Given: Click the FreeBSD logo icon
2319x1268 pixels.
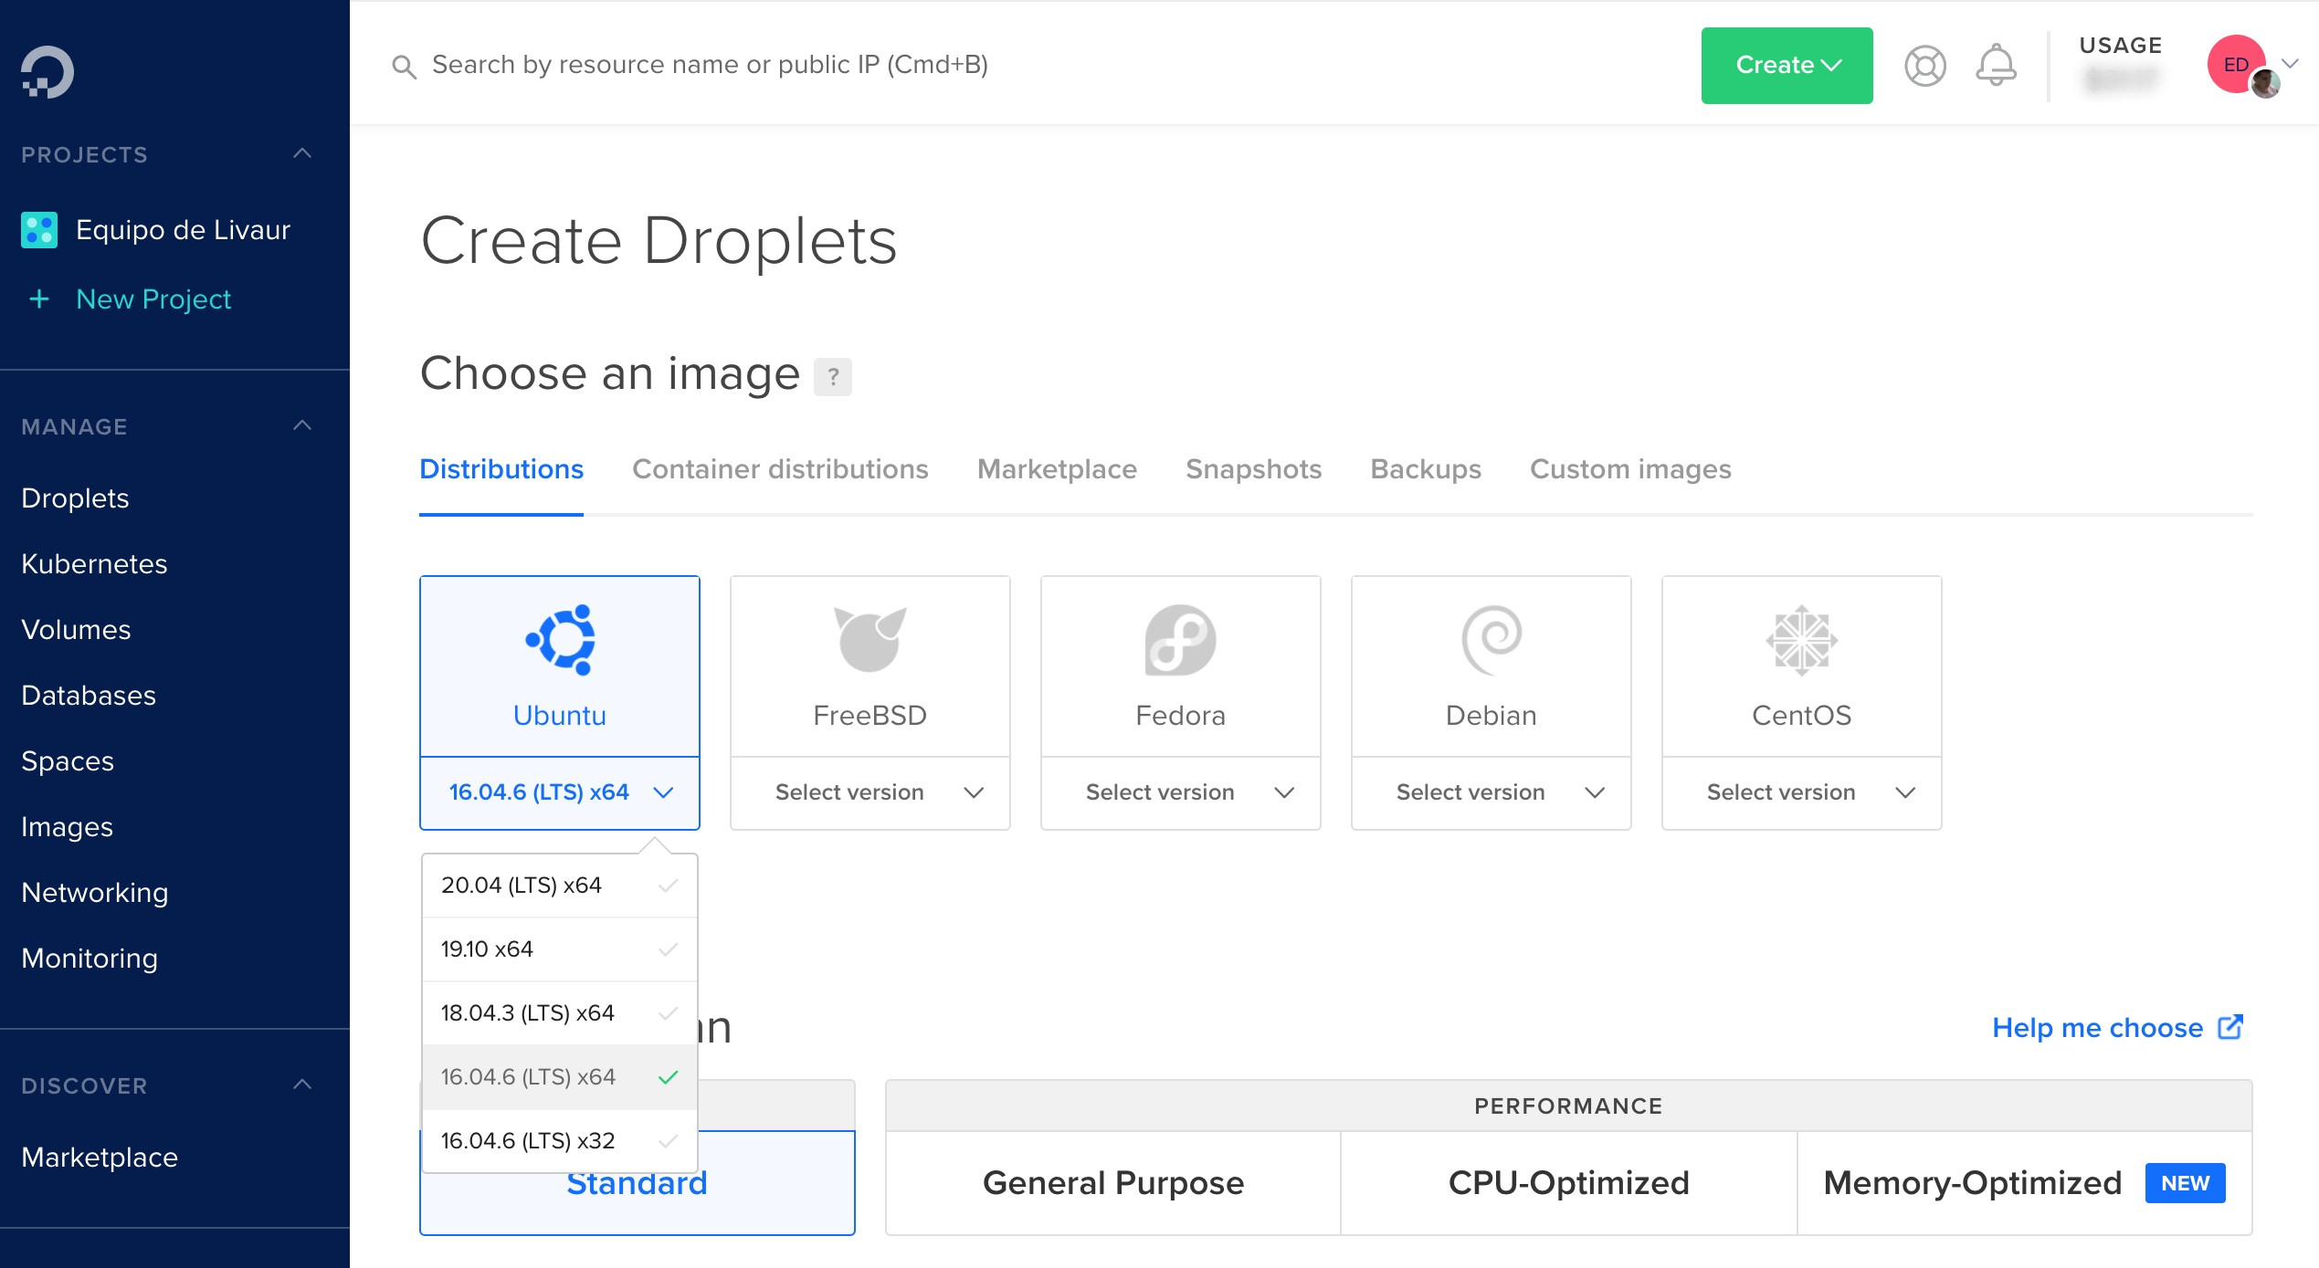Looking at the screenshot, I should pos(870,639).
